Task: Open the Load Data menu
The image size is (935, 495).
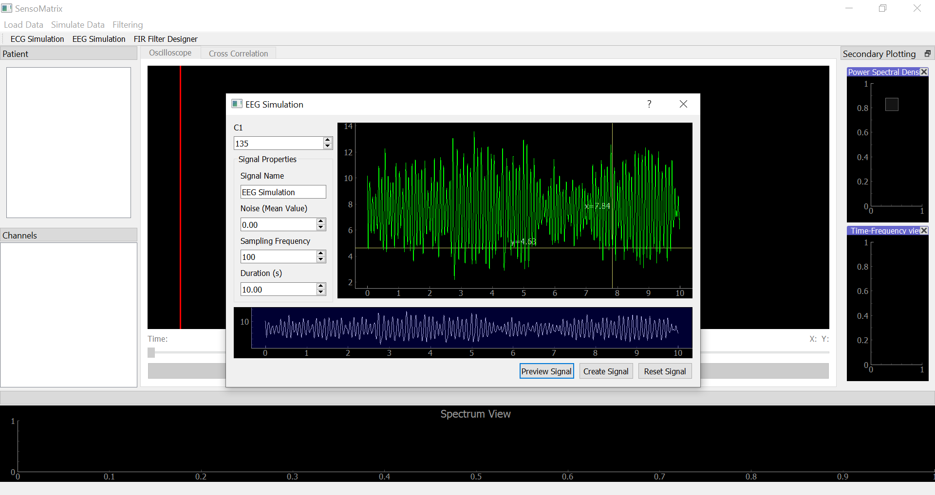Action: click(x=23, y=25)
